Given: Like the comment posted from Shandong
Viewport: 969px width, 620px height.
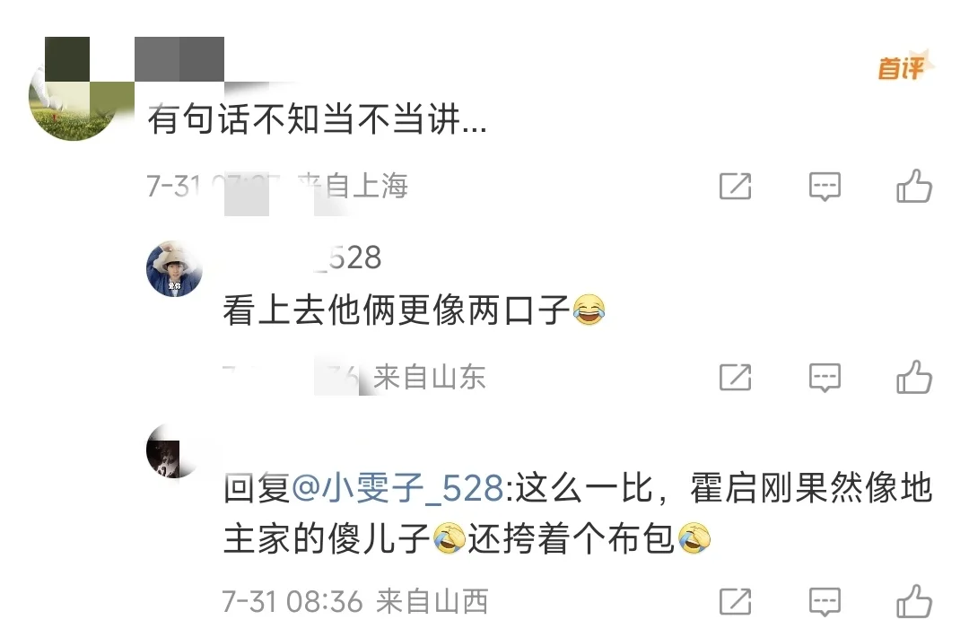Looking at the screenshot, I should point(914,377).
